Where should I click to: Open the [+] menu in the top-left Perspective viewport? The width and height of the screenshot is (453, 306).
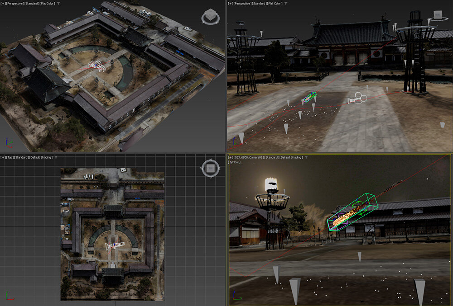(x=4, y=3)
